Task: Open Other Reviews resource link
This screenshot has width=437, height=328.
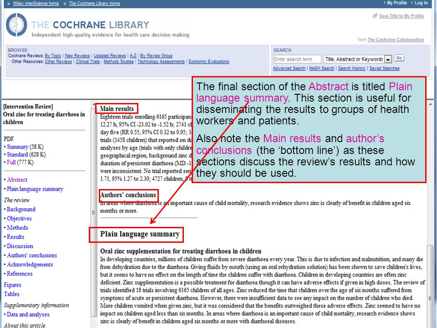Action: click(x=58, y=61)
